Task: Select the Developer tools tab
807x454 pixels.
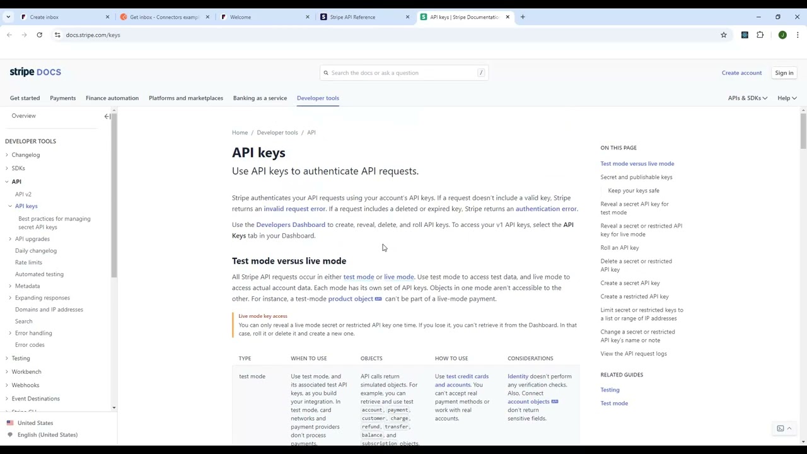Action: pos(318,98)
